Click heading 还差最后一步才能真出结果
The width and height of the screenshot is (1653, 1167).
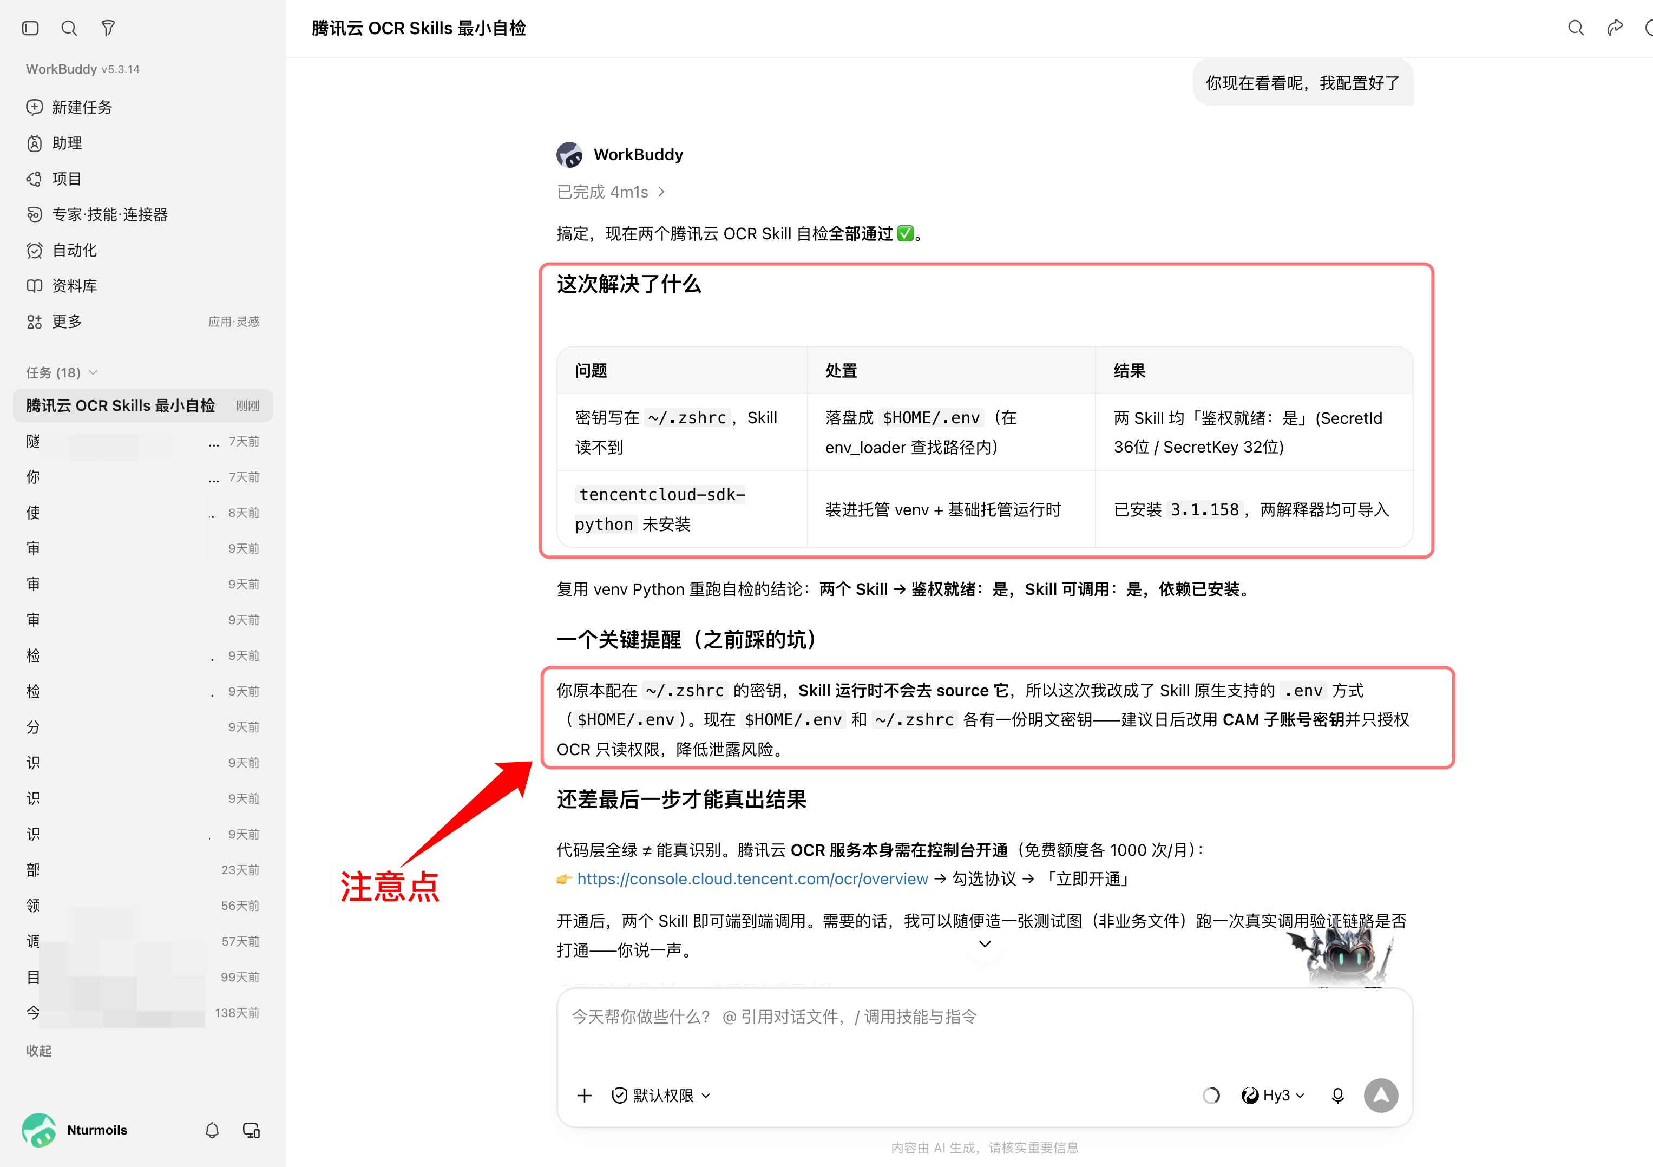[681, 799]
